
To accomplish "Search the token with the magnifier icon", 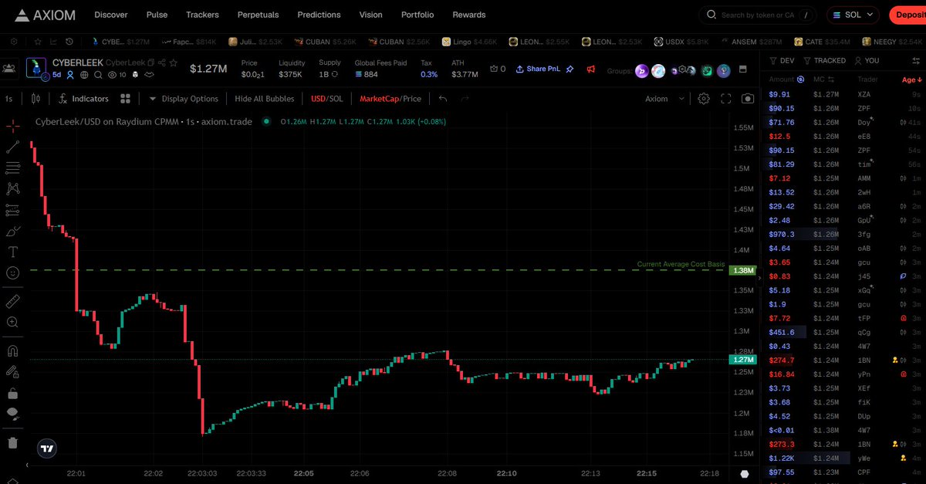I will [99, 75].
